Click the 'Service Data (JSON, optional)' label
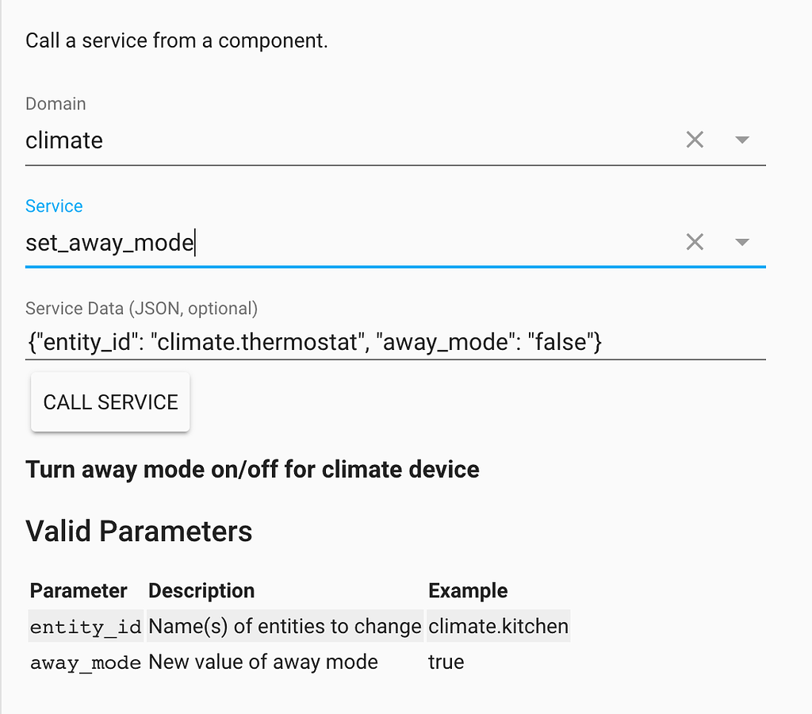Viewport: 812px width, 714px height. (x=141, y=309)
